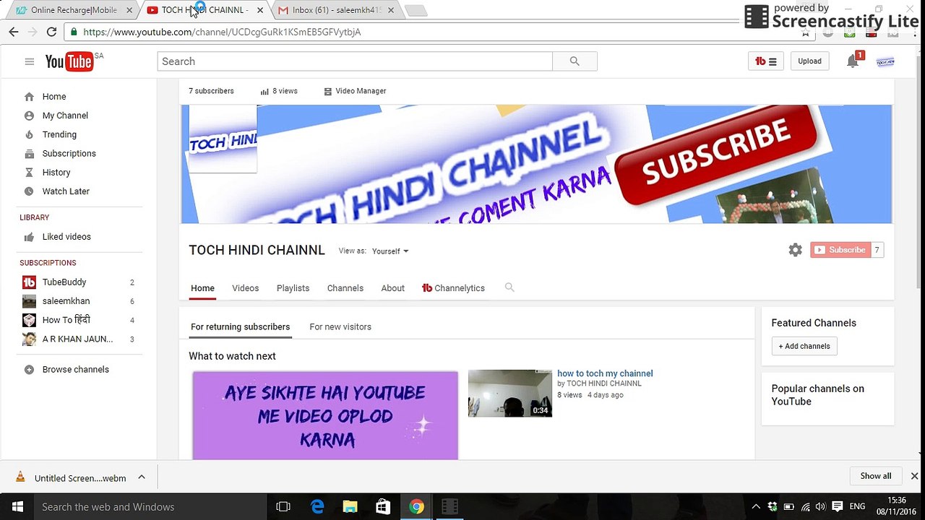This screenshot has width=925, height=520.
Task: Click the Windows taskbar search box
Action: pyautogui.click(x=151, y=507)
